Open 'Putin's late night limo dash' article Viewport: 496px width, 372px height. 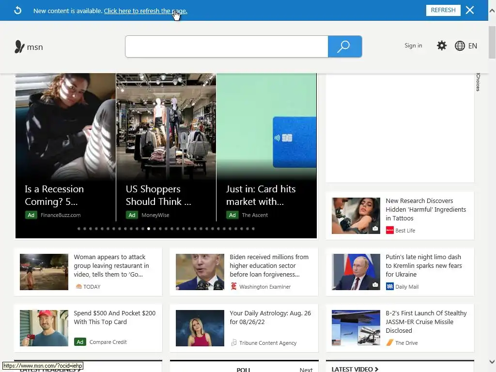[423, 266]
